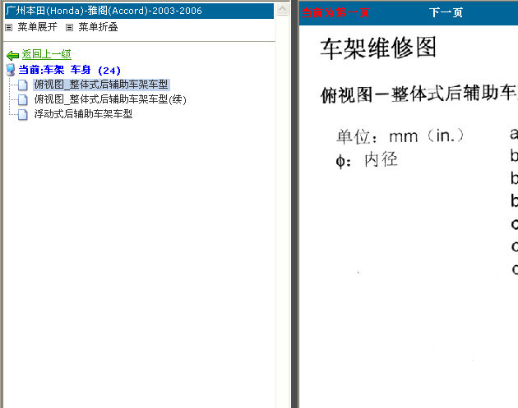518x408 pixels.
Task: Click page icon for 俯视图_整体式后辅助车架车型(续)
Action: coord(22,99)
